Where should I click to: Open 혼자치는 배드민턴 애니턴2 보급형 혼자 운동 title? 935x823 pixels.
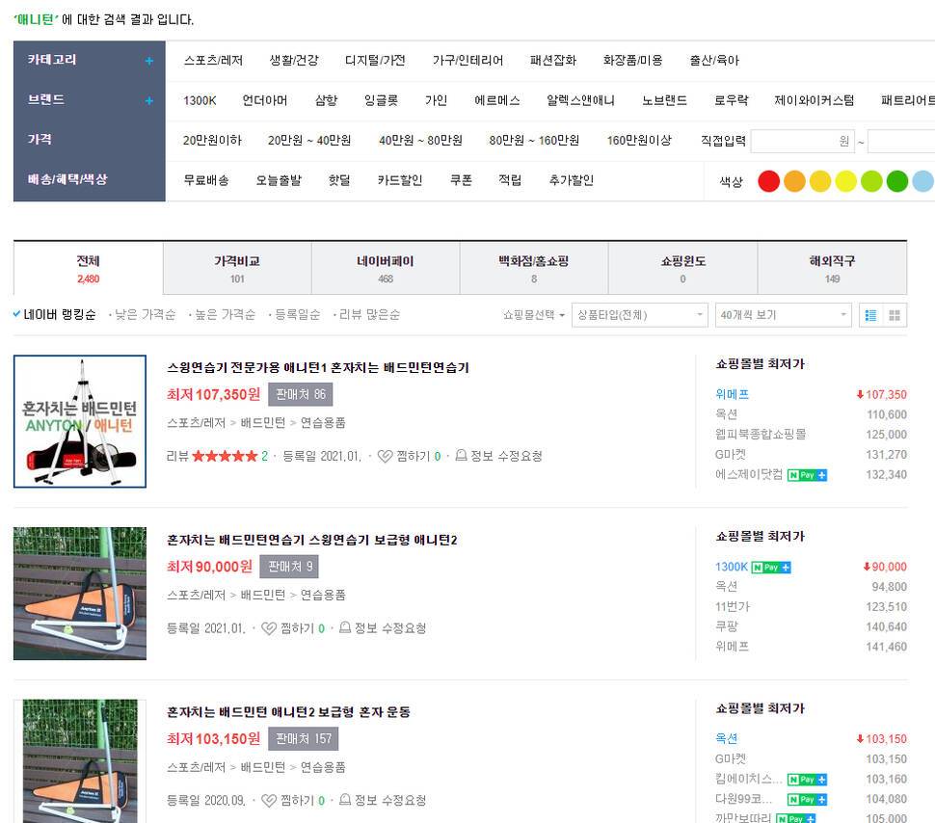288,712
